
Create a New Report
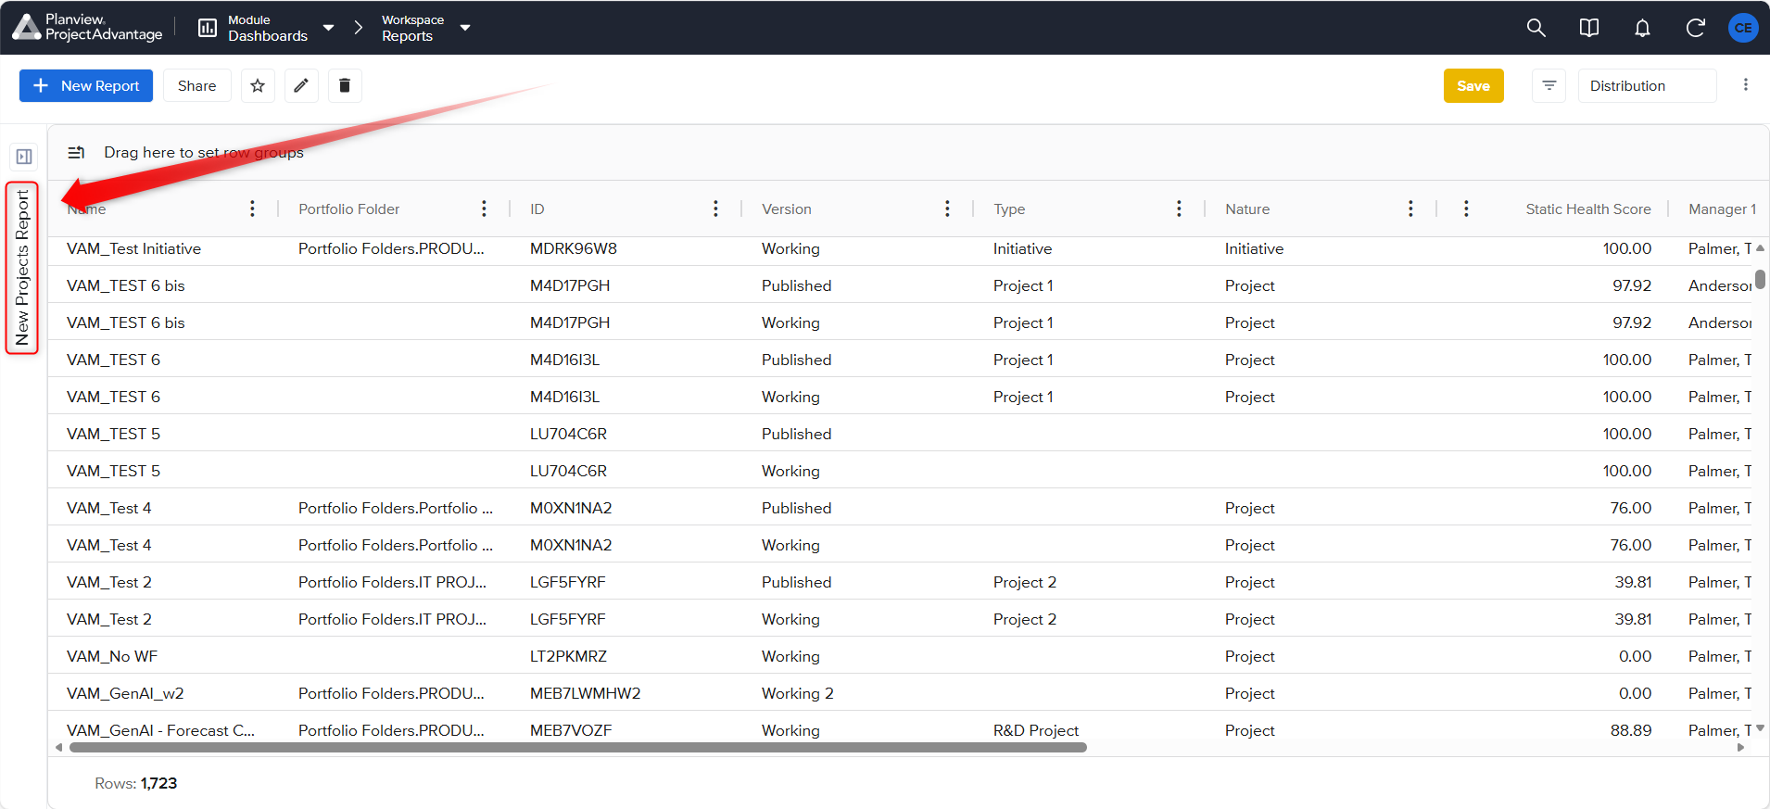86,85
